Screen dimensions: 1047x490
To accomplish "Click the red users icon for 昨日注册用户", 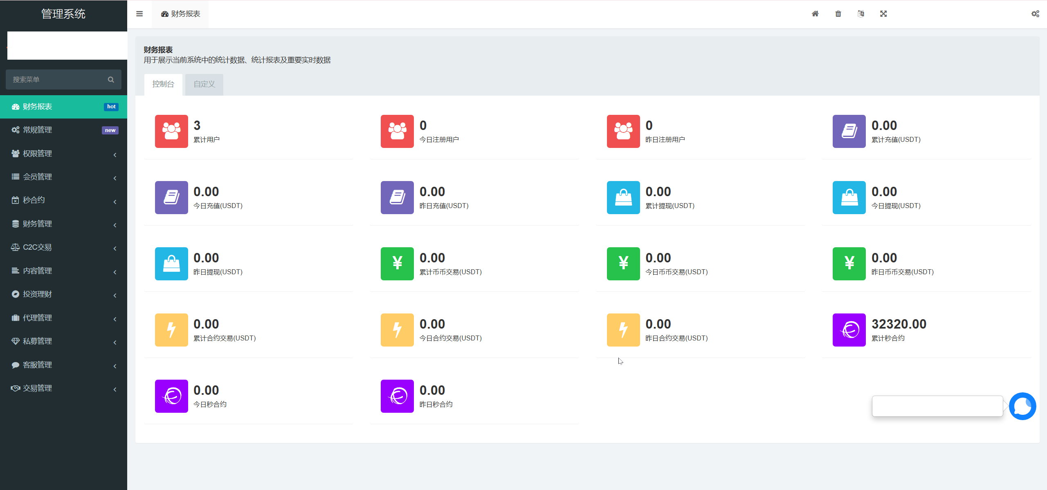I will [x=623, y=131].
